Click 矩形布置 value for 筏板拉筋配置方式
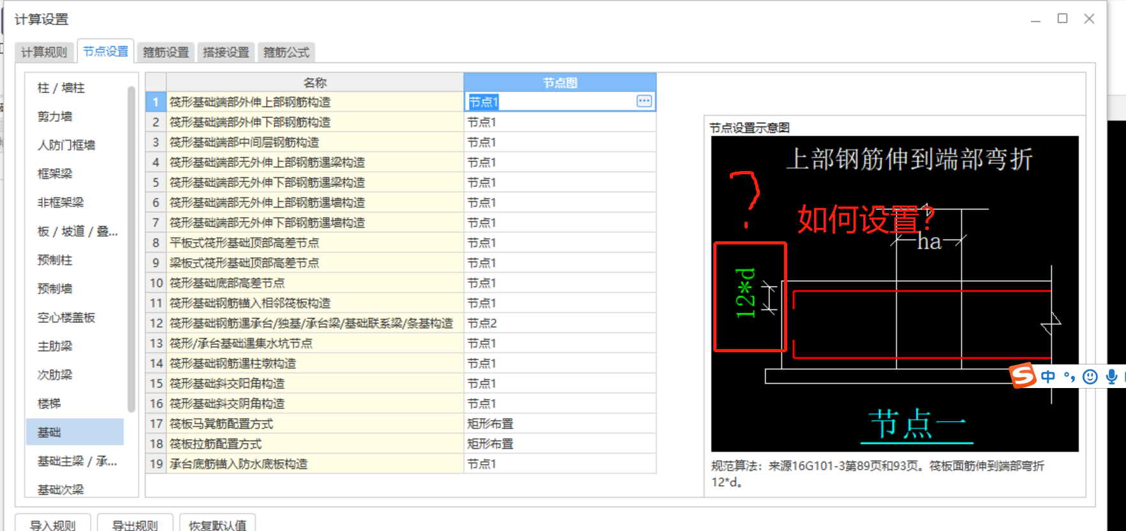This screenshot has height=531, width=1126. click(x=559, y=444)
